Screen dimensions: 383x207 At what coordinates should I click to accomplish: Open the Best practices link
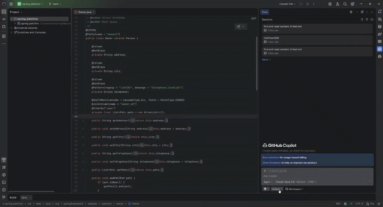coord(270,157)
